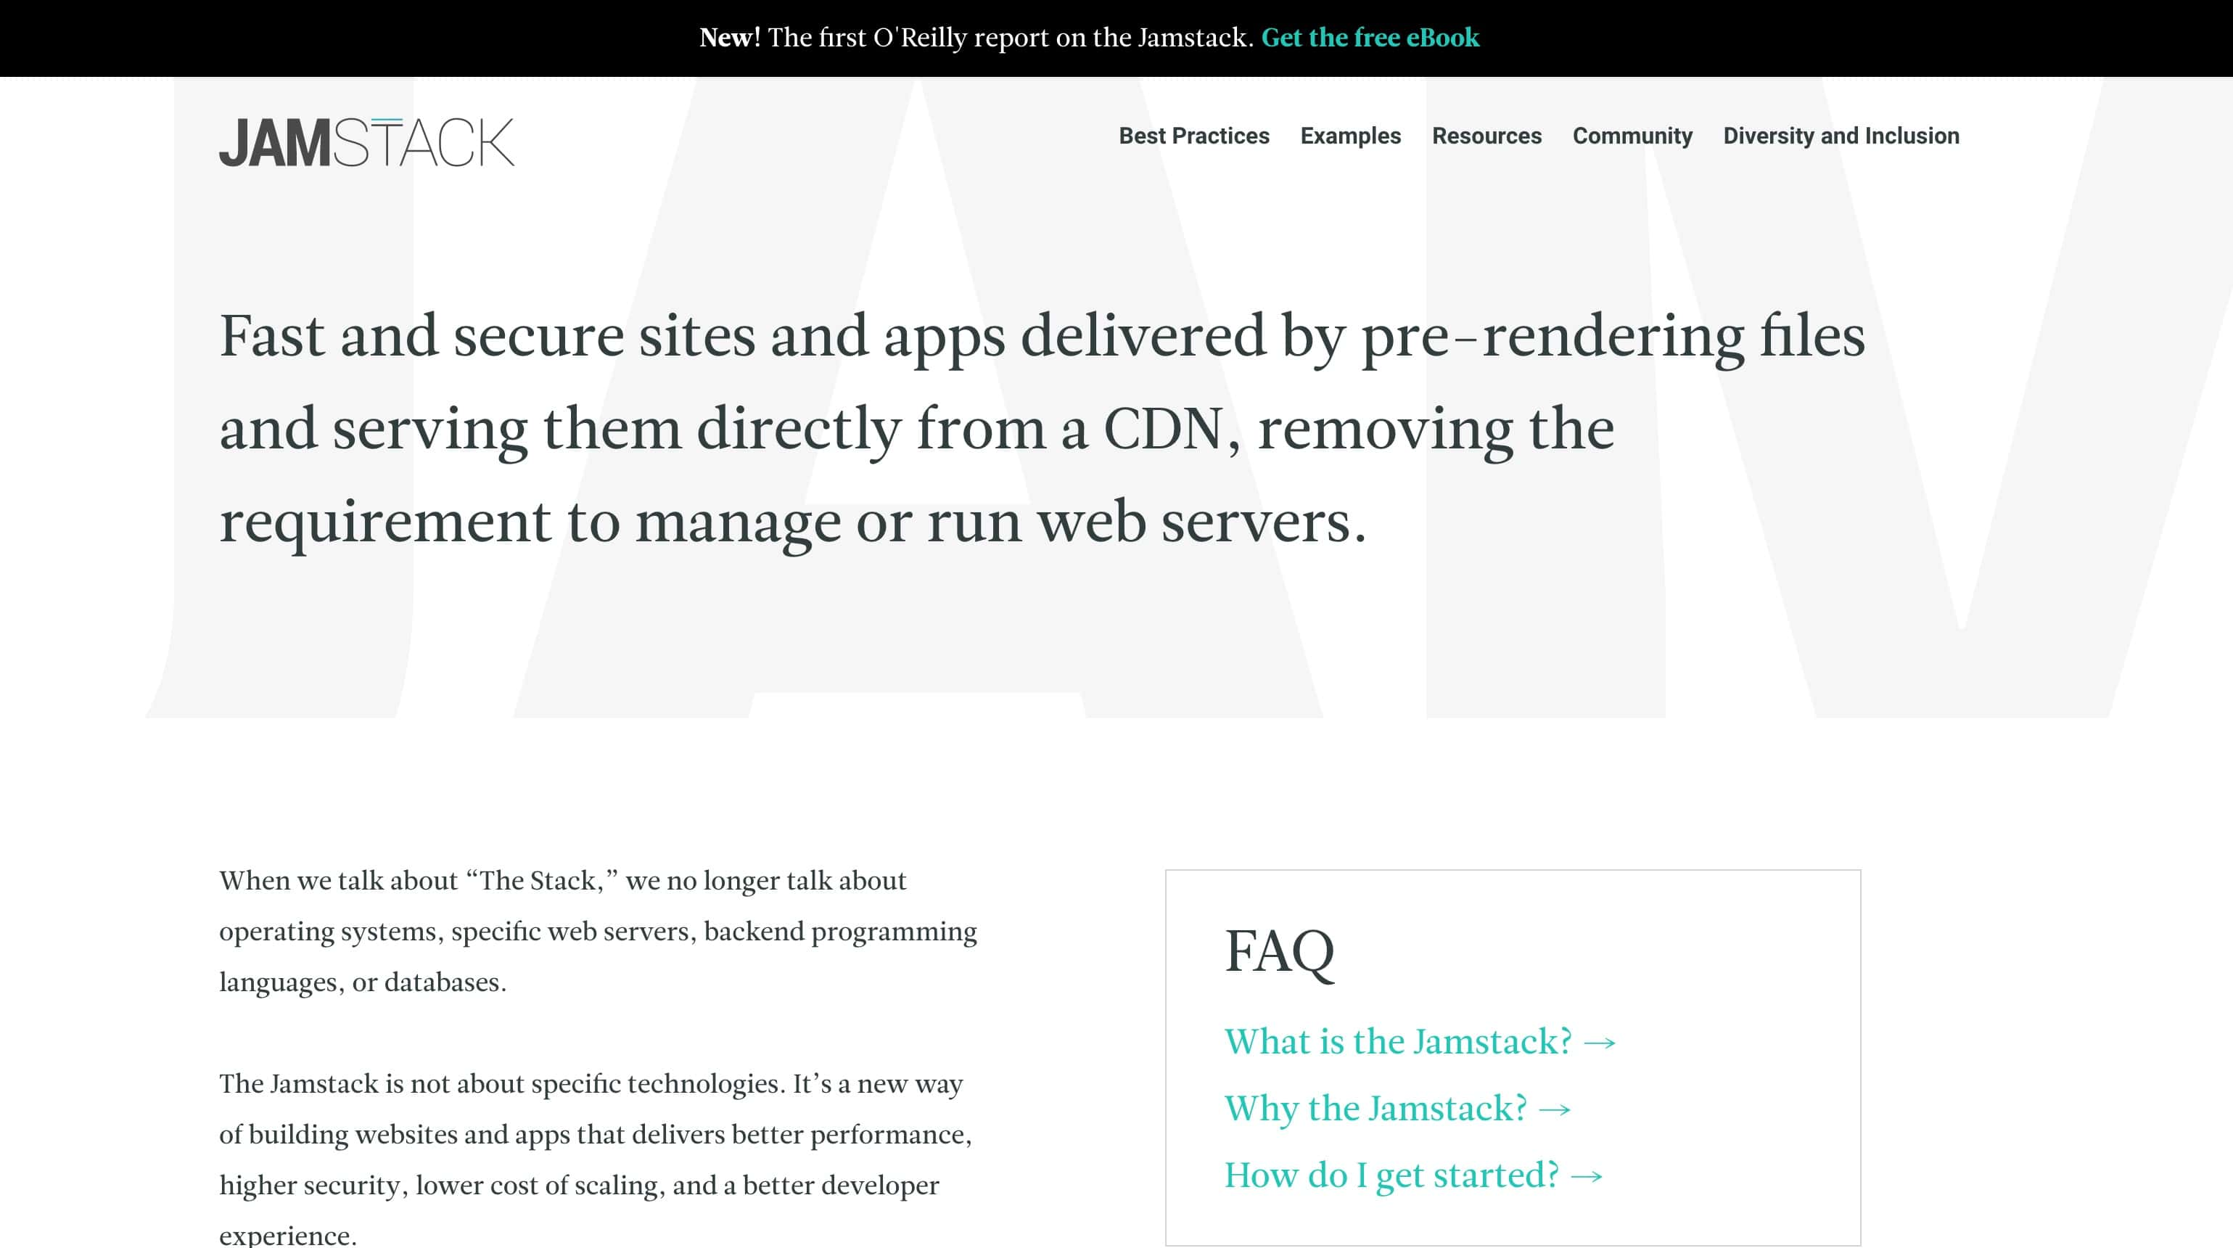Screen dimensions: 2233x1248
Task: Click the FAQ section header
Action: [x=1280, y=949]
